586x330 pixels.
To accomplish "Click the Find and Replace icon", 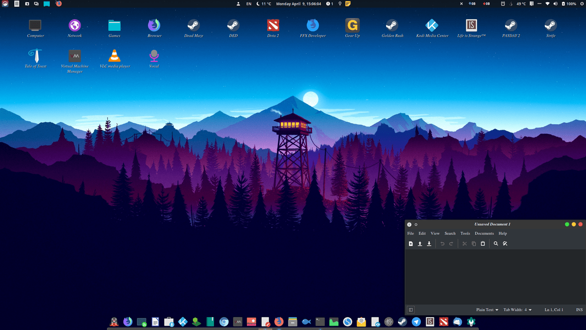I will [x=505, y=243].
